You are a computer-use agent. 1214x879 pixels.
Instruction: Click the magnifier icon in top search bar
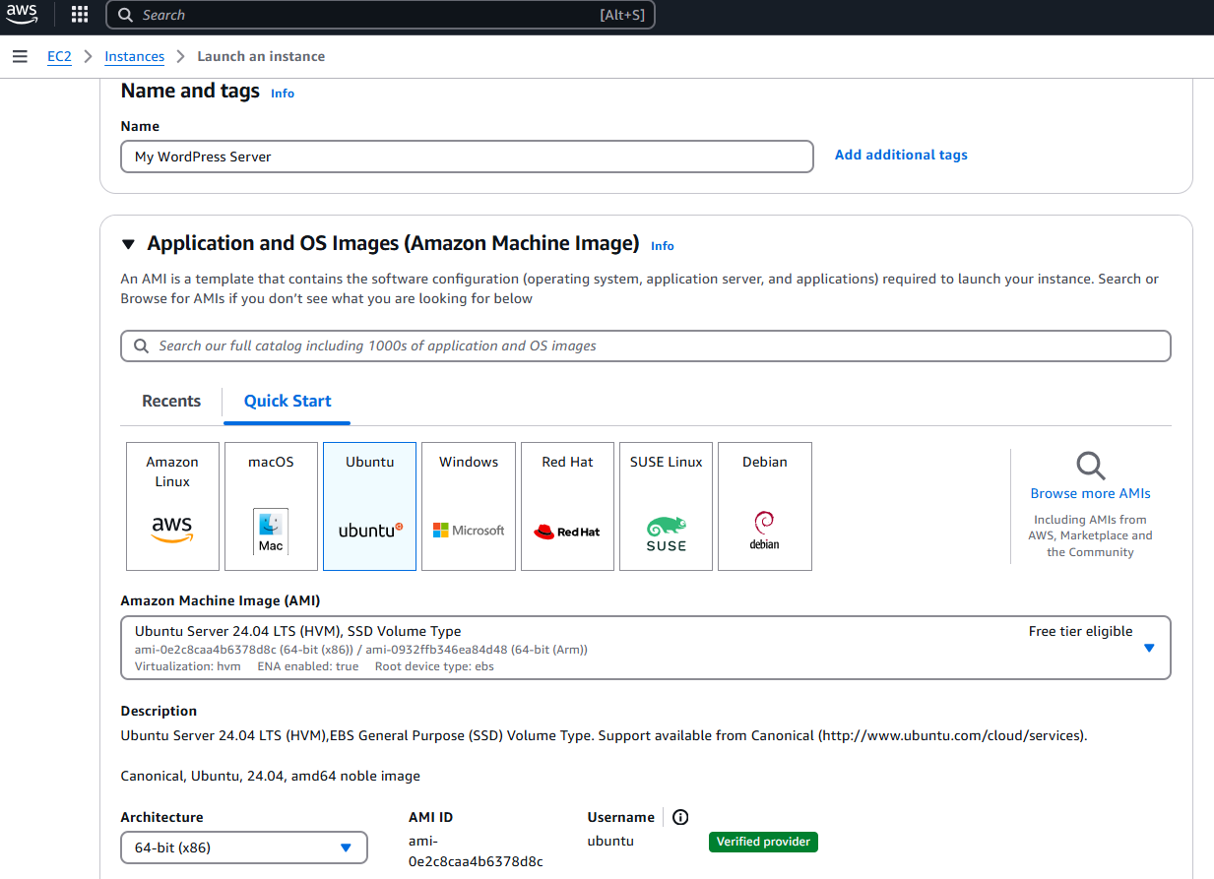coord(125,15)
